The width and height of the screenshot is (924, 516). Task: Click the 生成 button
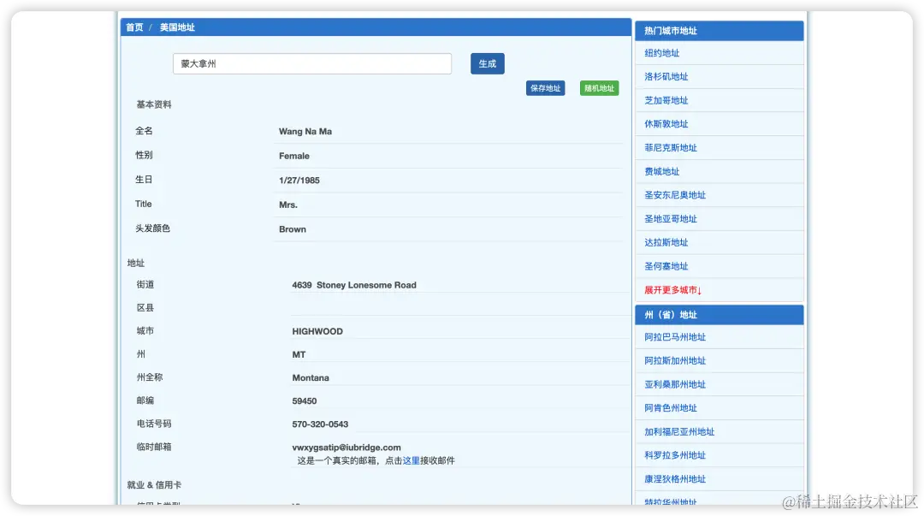point(488,63)
